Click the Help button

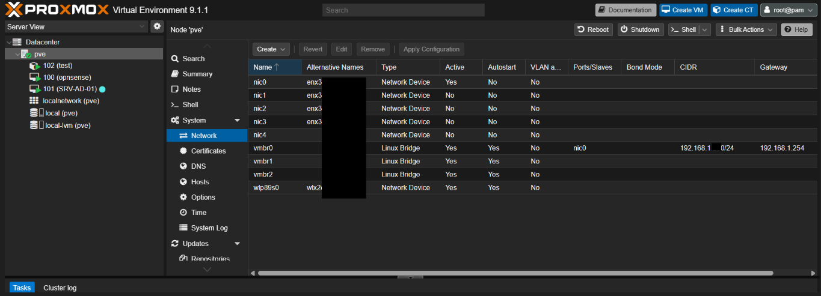[797, 29]
